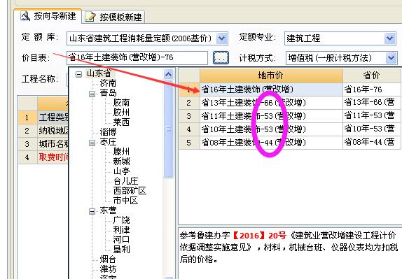Collapse the 山东省 tree node
This screenshot has height=279, width=402.
click(x=78, y=74)
